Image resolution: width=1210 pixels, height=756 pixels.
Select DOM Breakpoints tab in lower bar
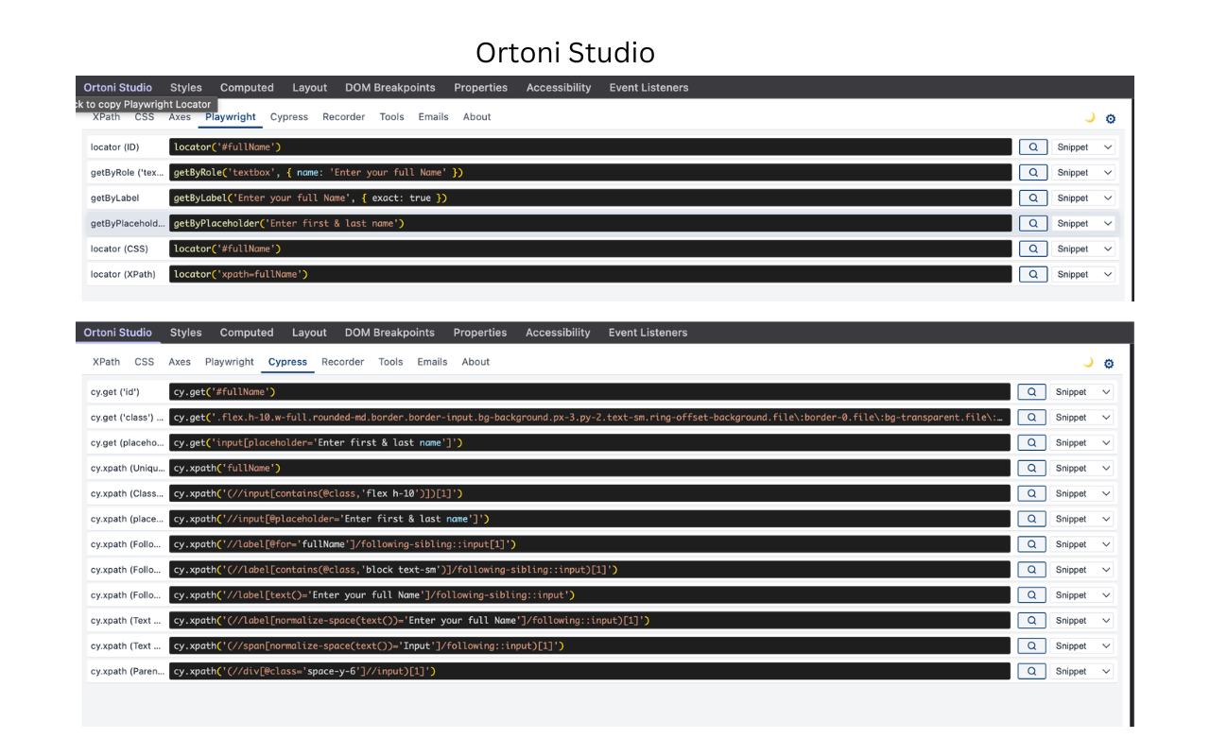tap(389, 333)
